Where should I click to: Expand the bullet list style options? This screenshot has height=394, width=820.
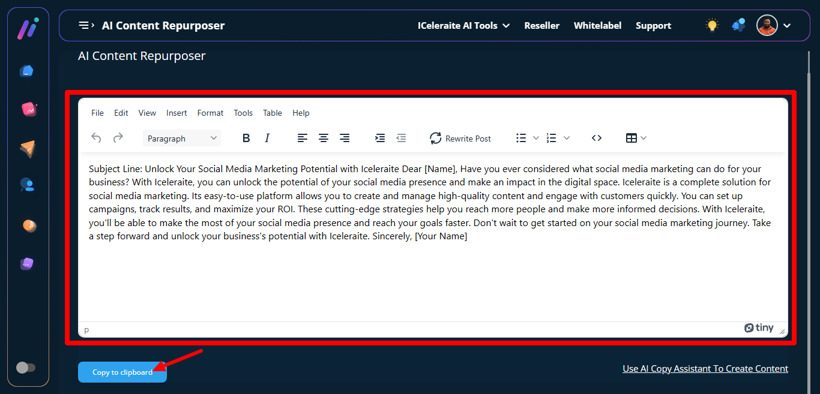(x=536, y=139)
